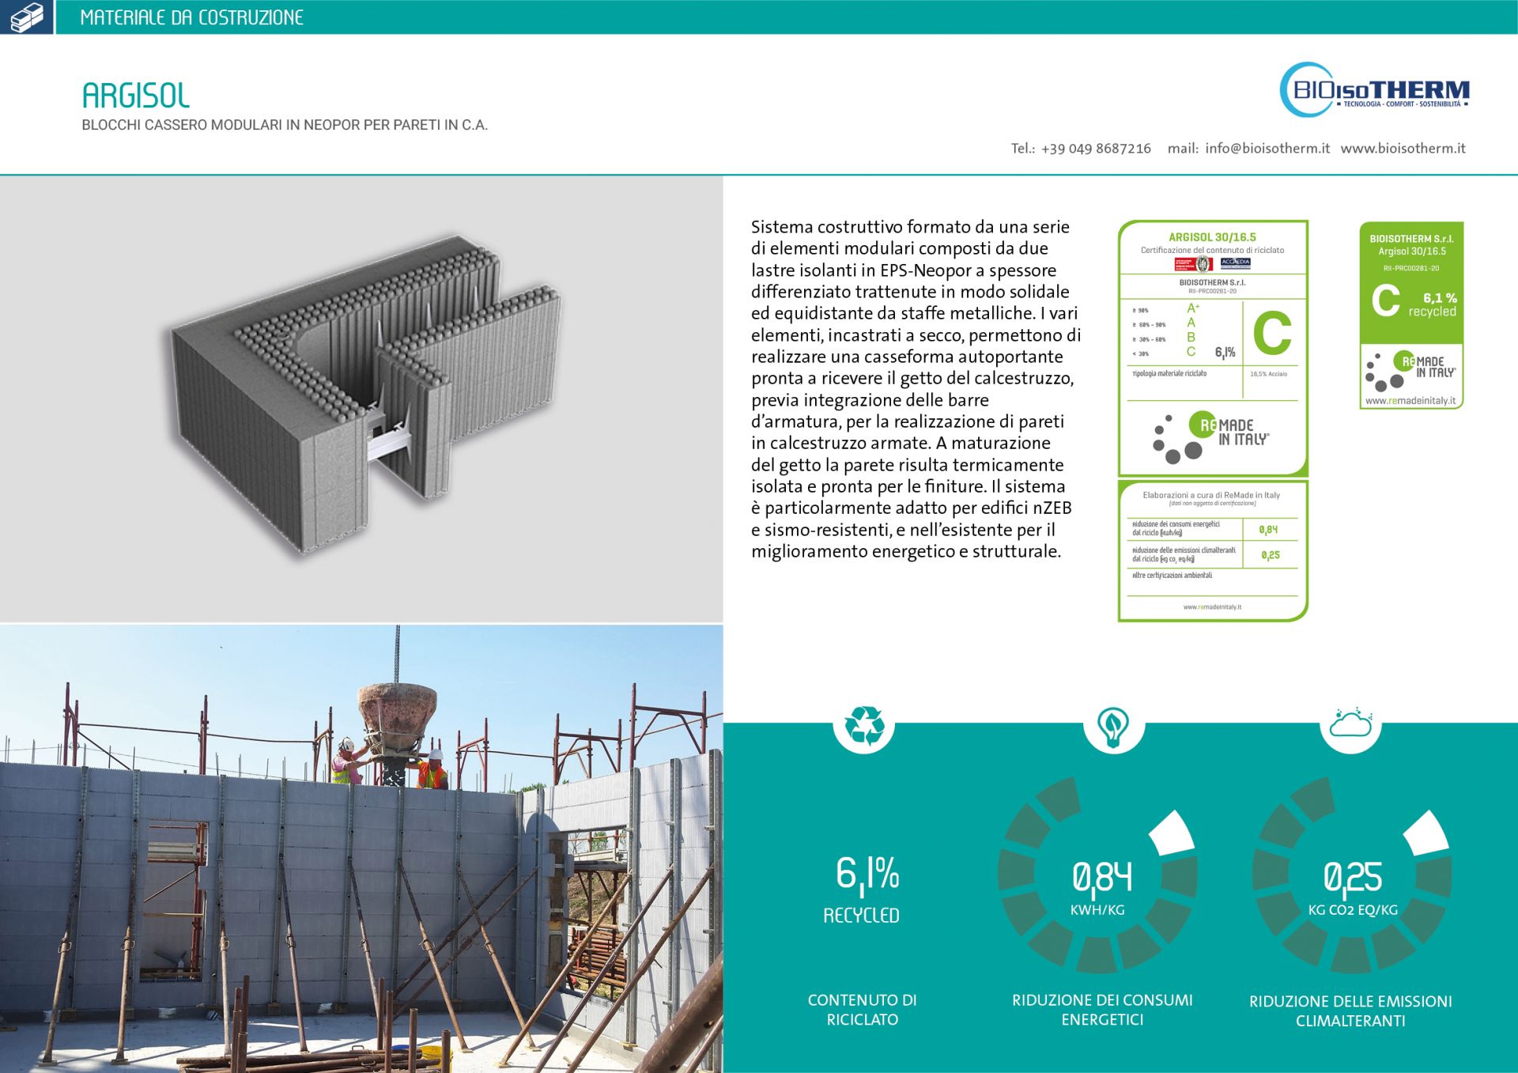Click the MATERIALE DA COSTRUZIONE header title

point(191,17)
